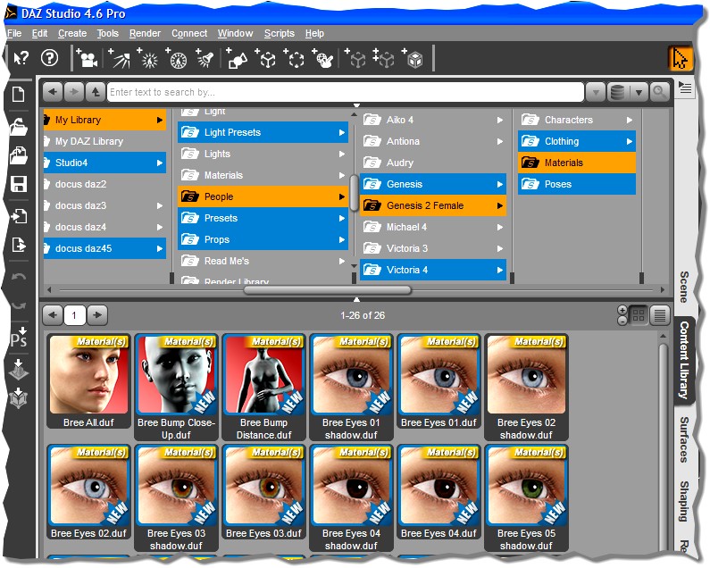Click the Merge file icon in sidebar
The height and width of the screenshot is (568, 710).
tap(19, 155)
